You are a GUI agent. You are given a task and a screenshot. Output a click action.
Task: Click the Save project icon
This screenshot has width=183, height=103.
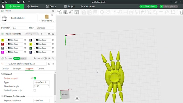pyautogui.click(x=18, y=2)
